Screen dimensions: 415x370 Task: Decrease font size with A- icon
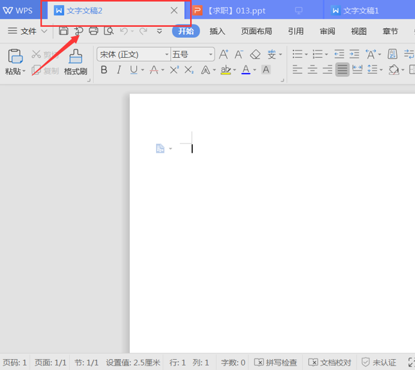point(239,55)
